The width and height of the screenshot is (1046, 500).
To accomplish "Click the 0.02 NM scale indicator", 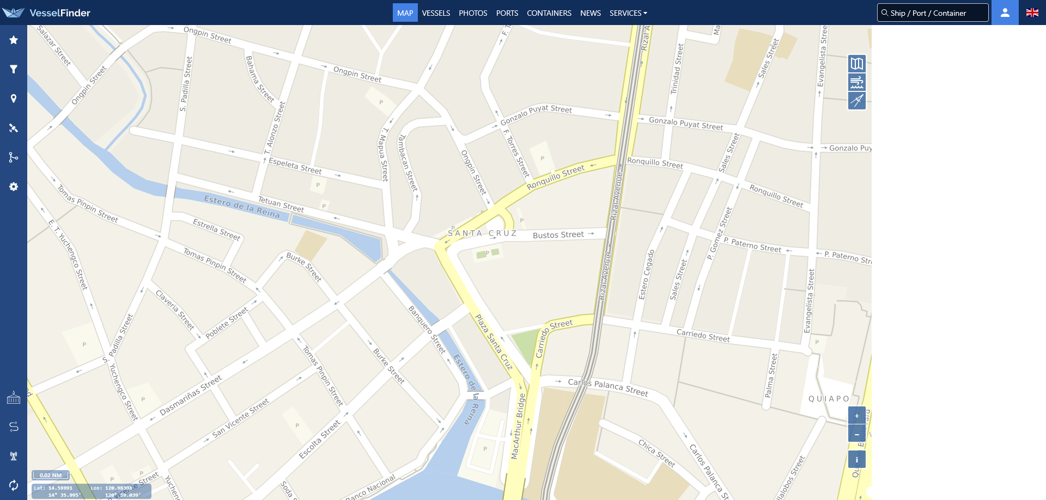I will [x=51, y=475].
